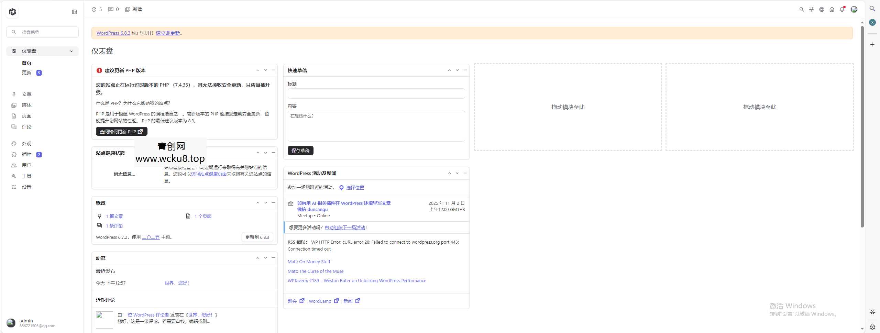Collapse the 建议更新 PHP 版本 widget
This screenshot has width=880, height=333.
point(273,70)
